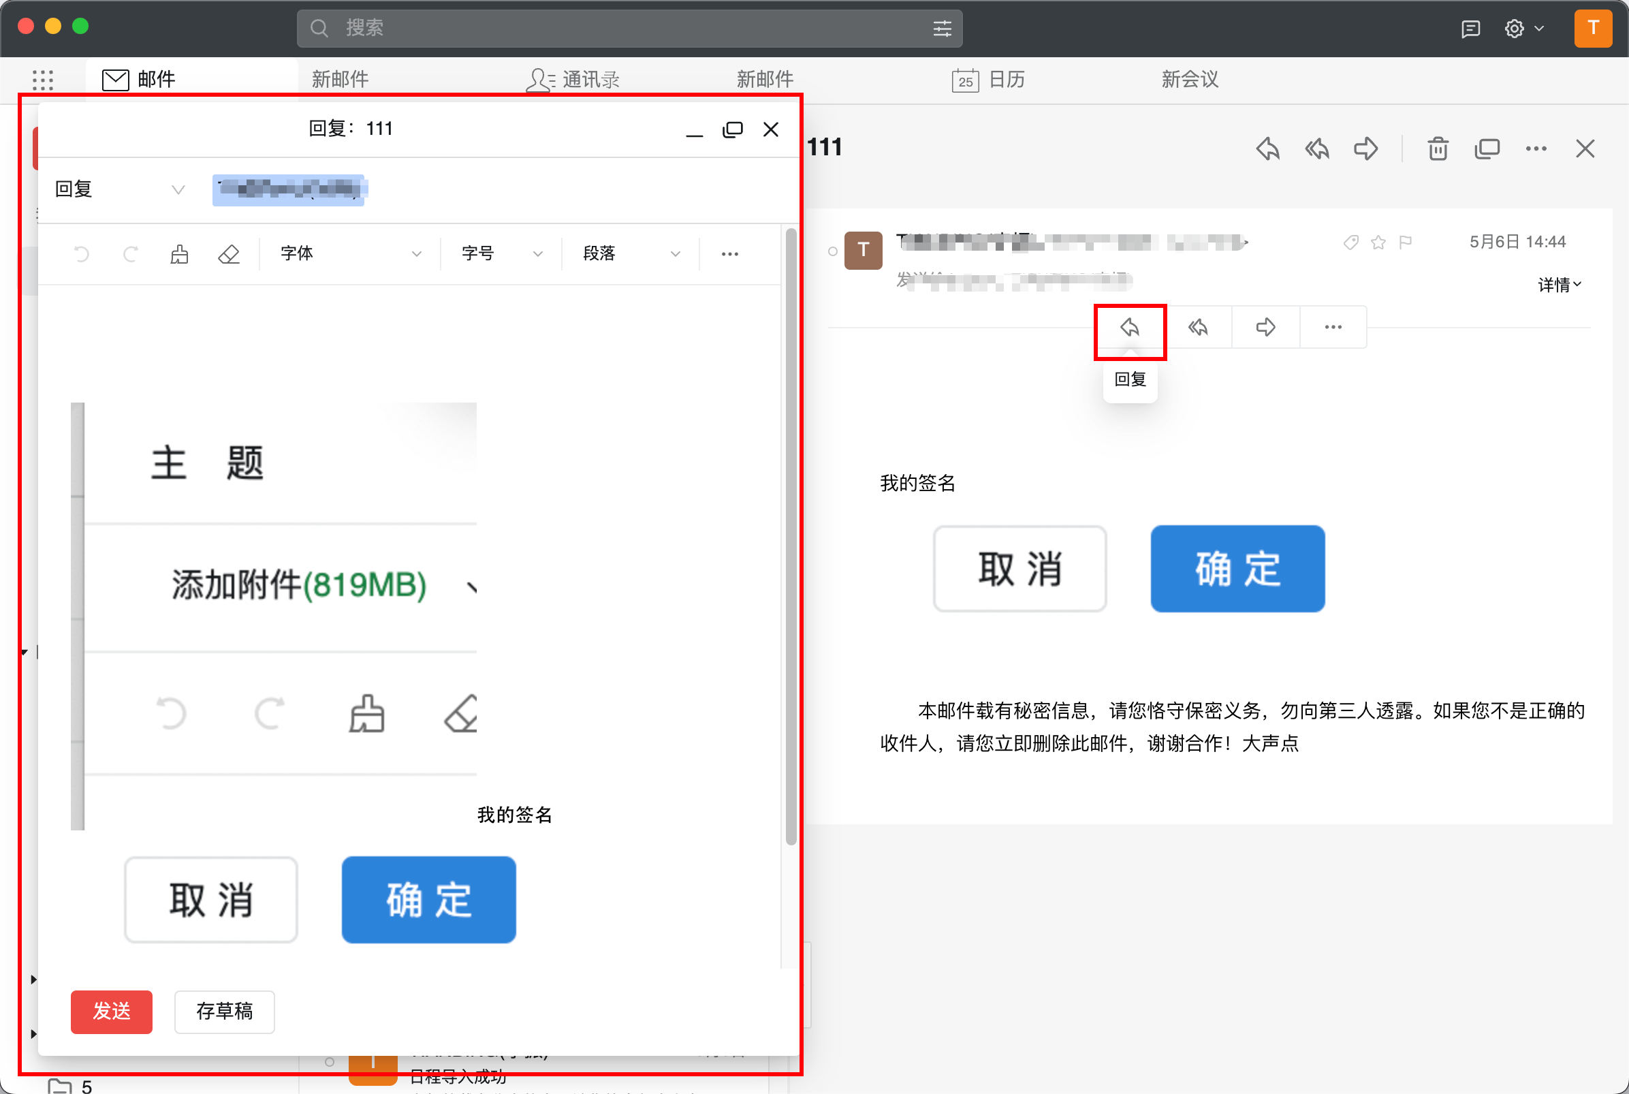Viewport: 1629px width, 1094px height.
Task: Switch to the 日历 calendar tab
Action: point(990,80)
